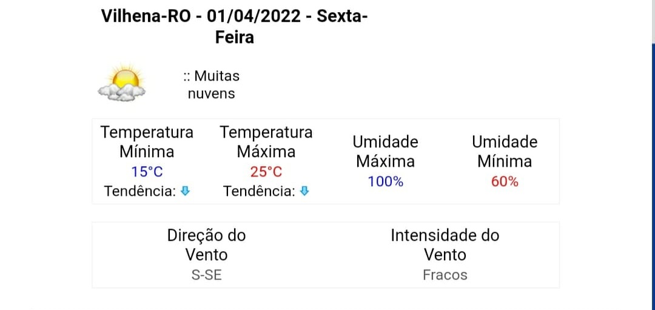
Task: Click the minimum temperature trend down arrow
Action: (x=185, y=191)
